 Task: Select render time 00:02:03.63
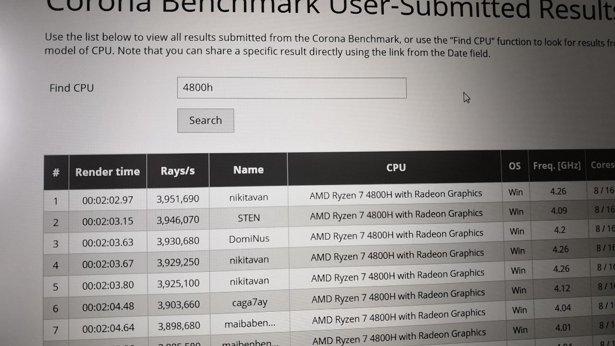108,243
